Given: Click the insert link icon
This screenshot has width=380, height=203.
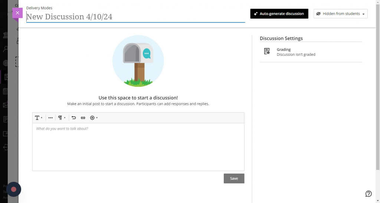Looking at the screenshot, I should coord(83,118).
